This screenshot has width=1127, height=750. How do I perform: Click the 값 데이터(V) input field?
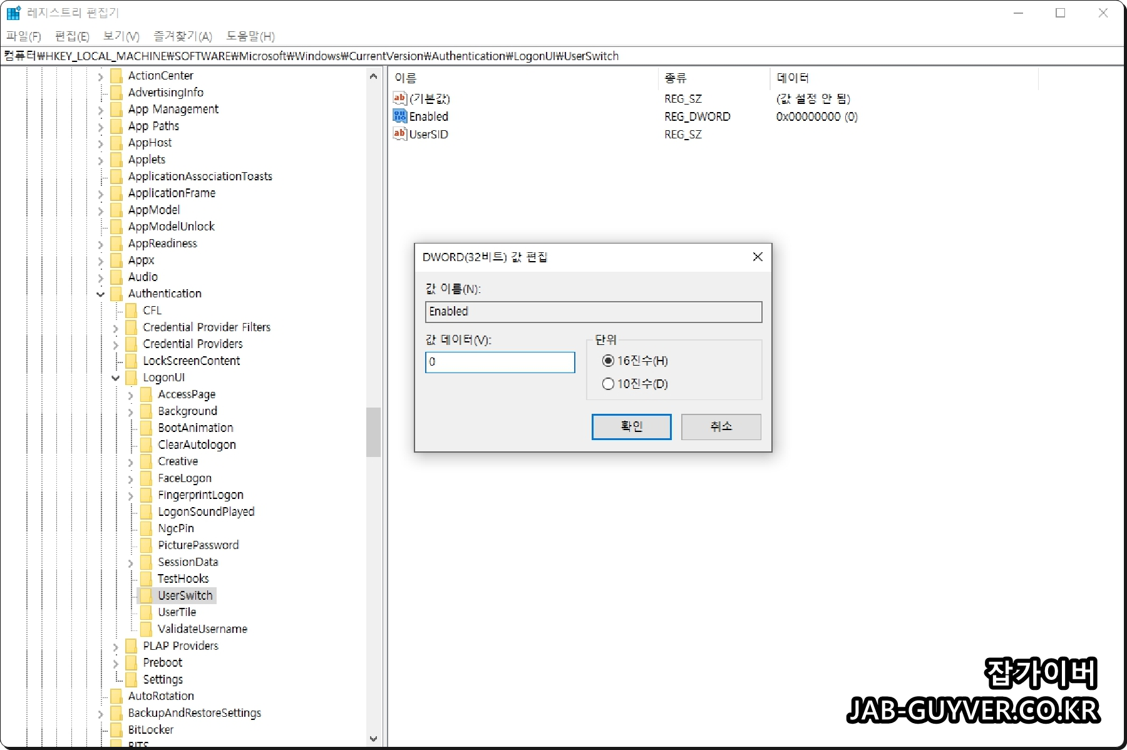(x=500, y=362)
